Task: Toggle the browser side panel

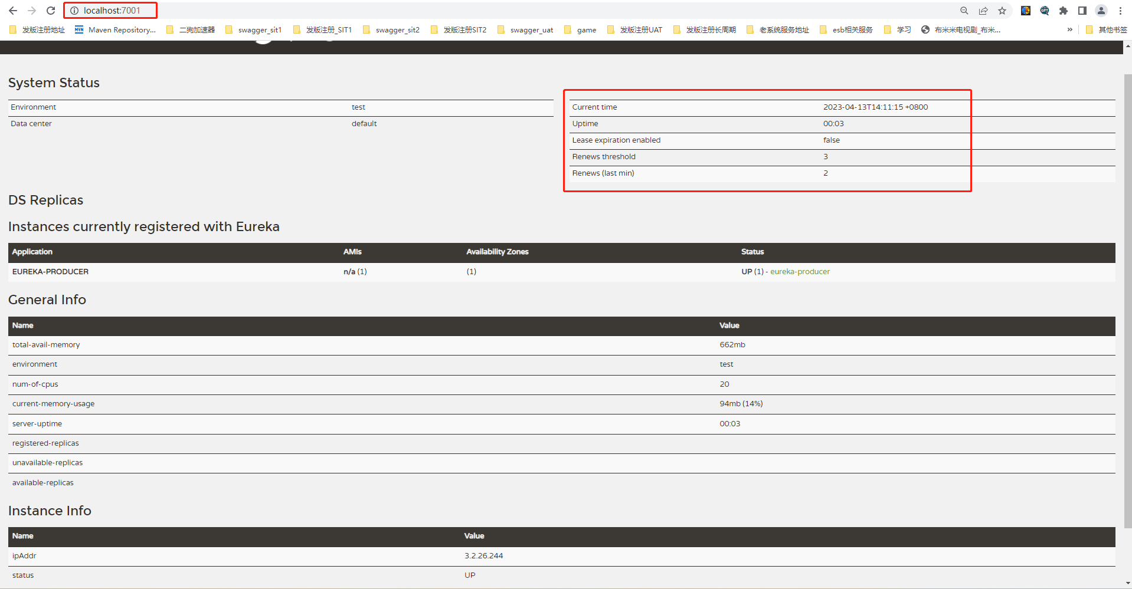Action: pyautogui.click(x=1082, y=11)
